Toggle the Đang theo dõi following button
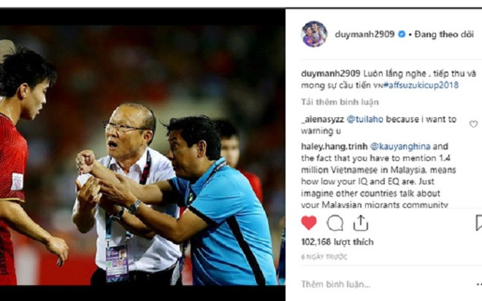 [444, 34]
